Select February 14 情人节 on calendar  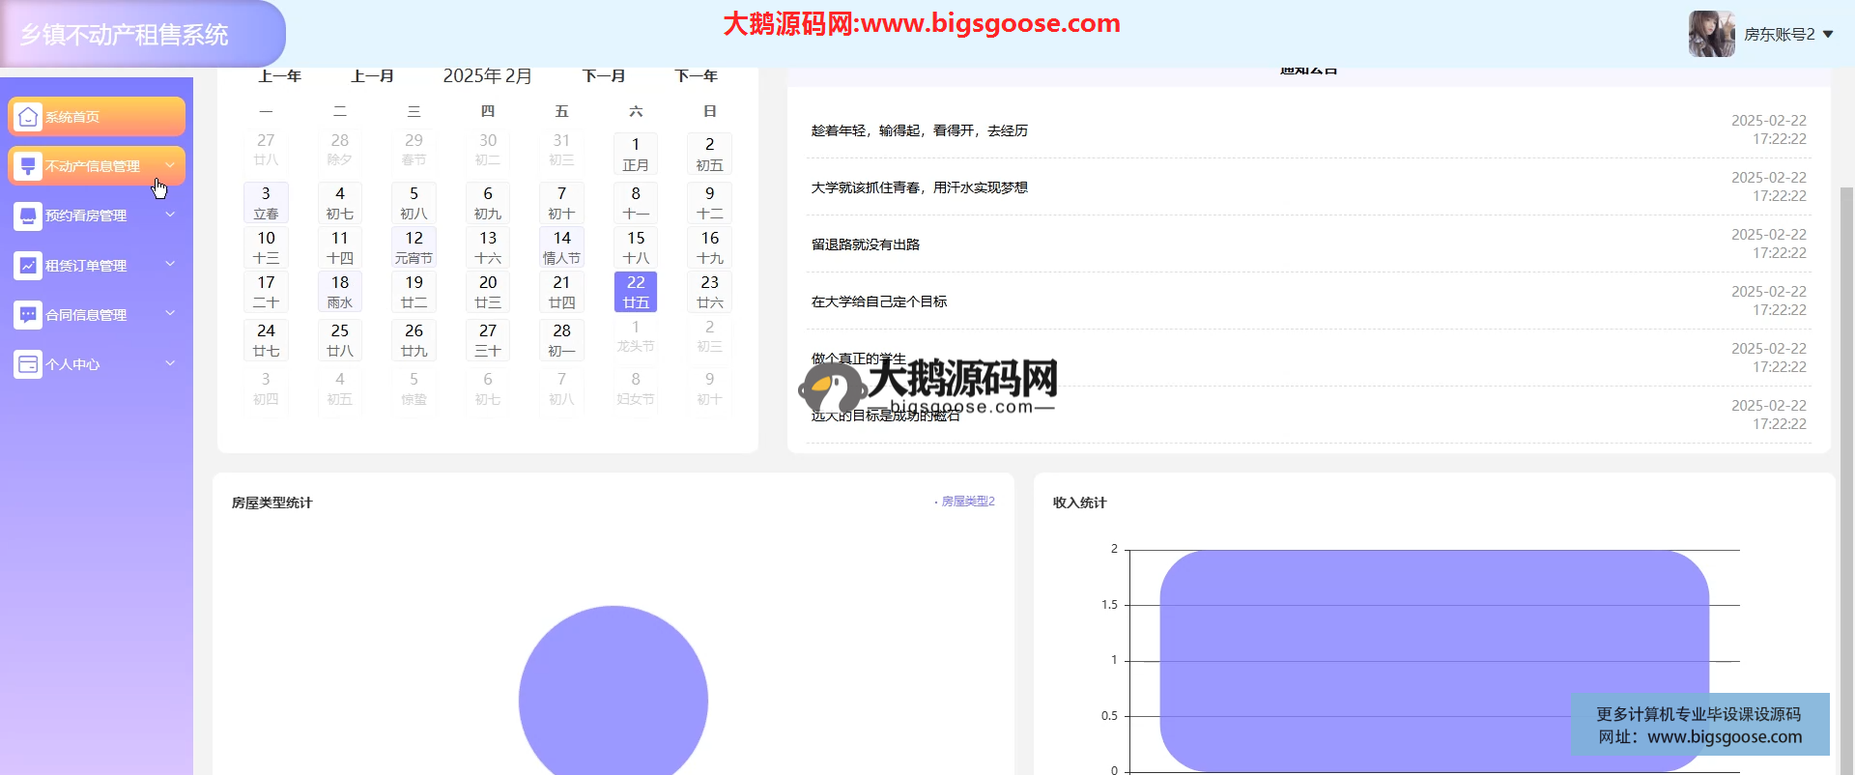coord(561,247)
